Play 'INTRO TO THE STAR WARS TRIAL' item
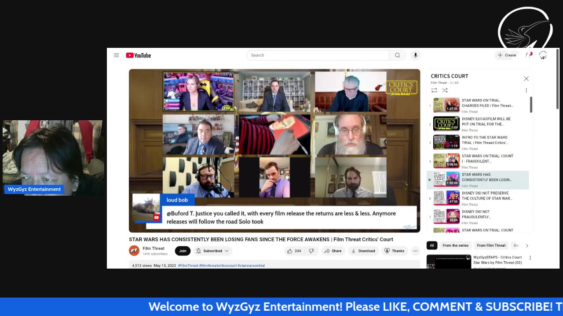 coord(478,142)
